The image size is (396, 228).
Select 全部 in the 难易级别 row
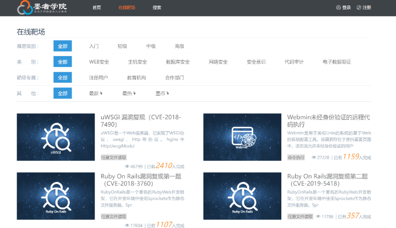click(63, 46)
